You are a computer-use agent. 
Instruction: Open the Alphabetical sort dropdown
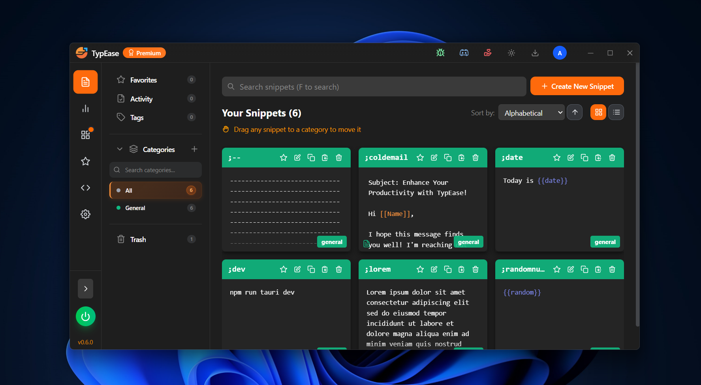coord(531,113)
